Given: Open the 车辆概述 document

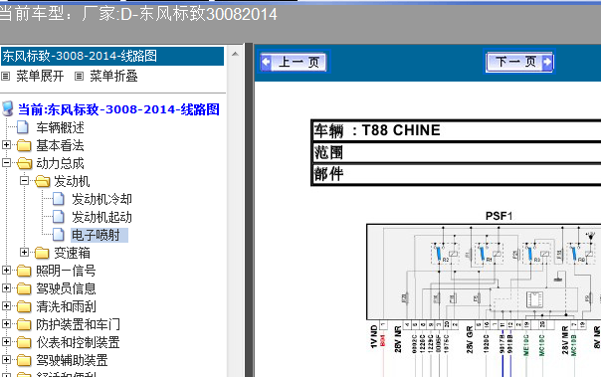Looking at the screenshot, I should 60,127.
